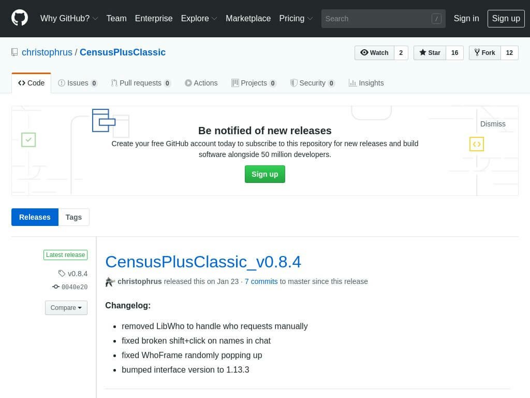The width and height of the screenshot is (530, 398).
Task: Expand the Compare dropdown
Action: point(66,308)
